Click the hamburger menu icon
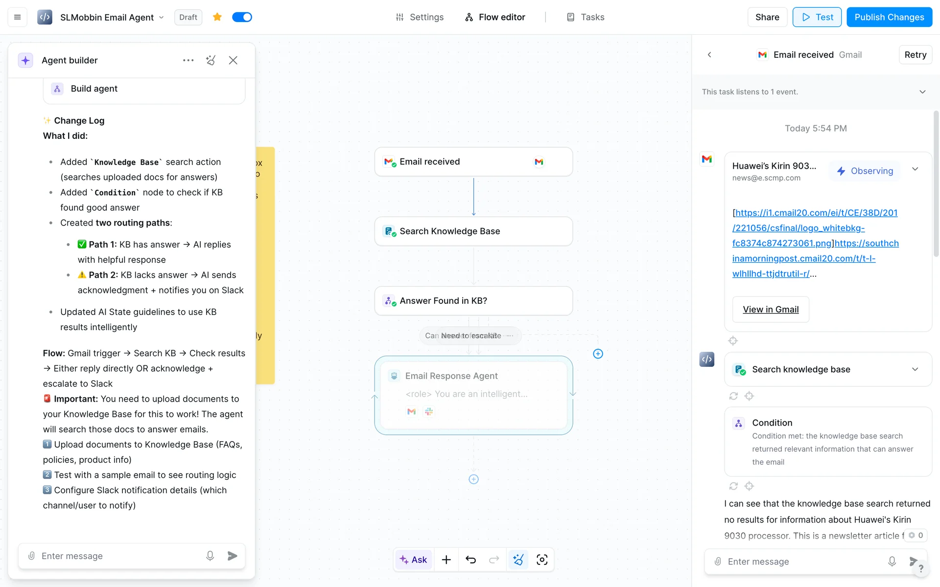Screen dimensions: 940x587 click(17, 17)
